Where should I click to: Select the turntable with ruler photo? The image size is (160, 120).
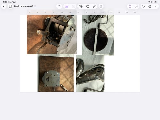[98, 35]
